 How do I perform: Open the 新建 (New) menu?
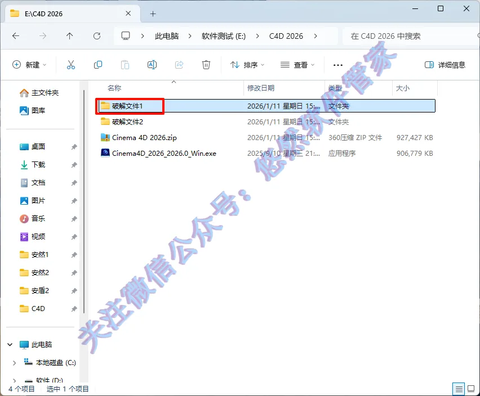[x=29, y=65]
